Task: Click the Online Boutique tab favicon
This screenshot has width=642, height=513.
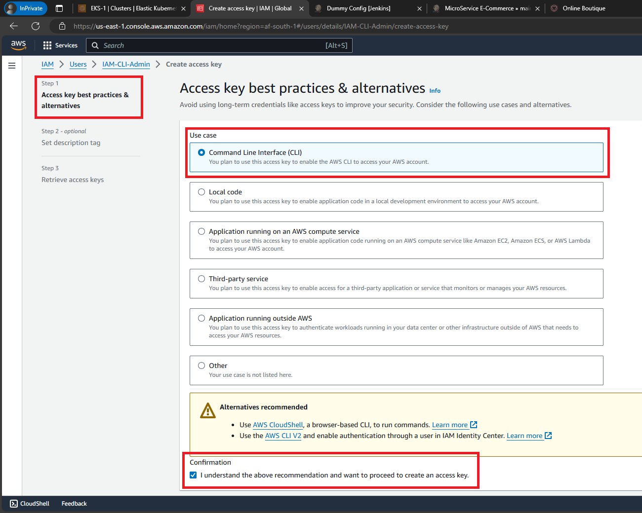Action: click(554, 8)
